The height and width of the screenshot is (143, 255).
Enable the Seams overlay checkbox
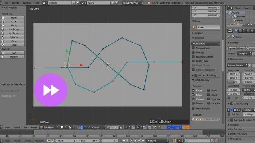click(x=193, y=103)
